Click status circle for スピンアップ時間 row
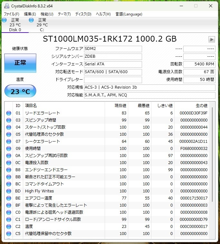Viewport: 220px width, 244px height. 9,120
